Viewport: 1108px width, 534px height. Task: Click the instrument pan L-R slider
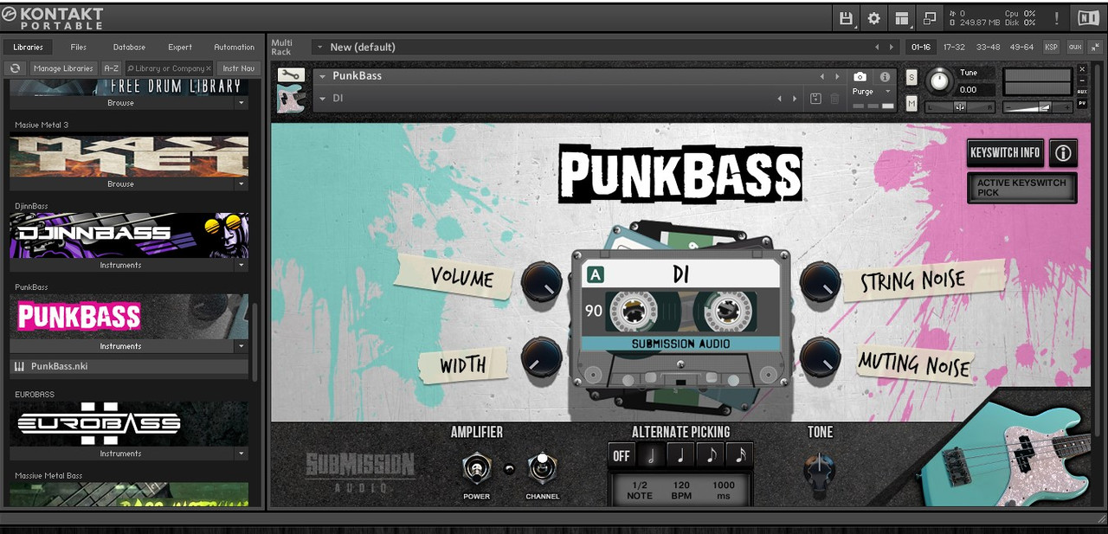click(960, 106)
